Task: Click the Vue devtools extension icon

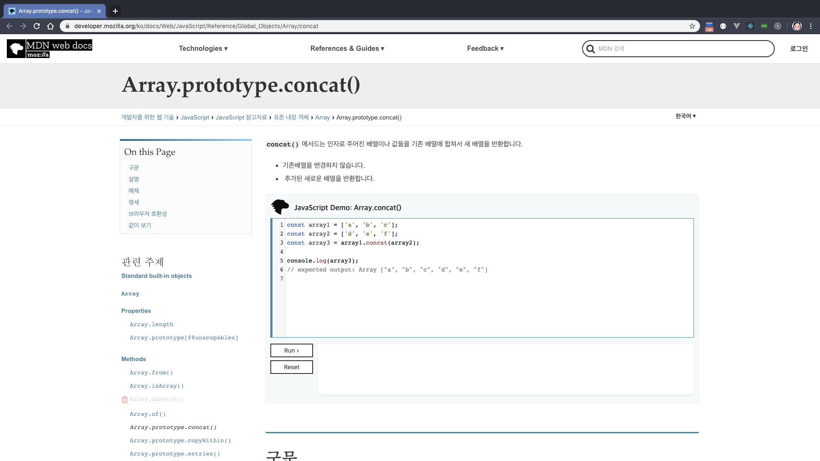Action: pyautogui.click(x=737, y=26)
